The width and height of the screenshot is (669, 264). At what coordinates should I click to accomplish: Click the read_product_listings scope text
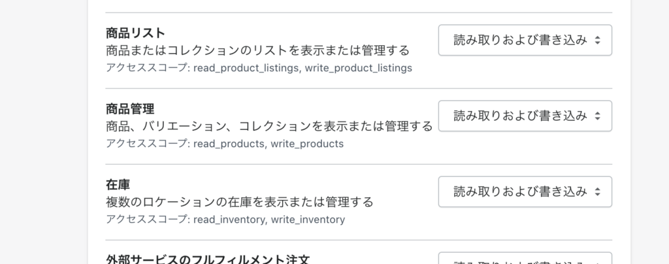tap(246, 68)
